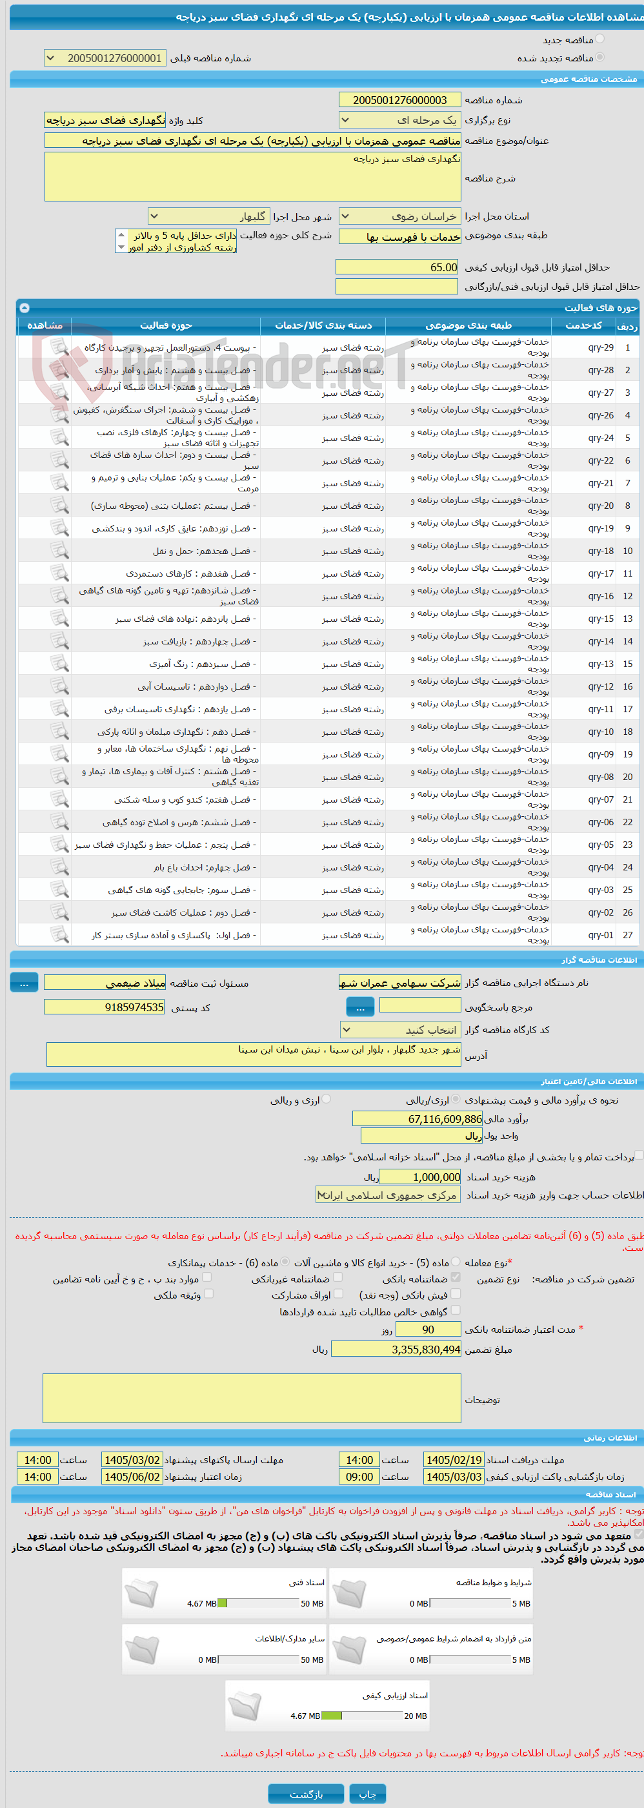
Task: Click بازگشت back button
Action: coord(306,1794)
